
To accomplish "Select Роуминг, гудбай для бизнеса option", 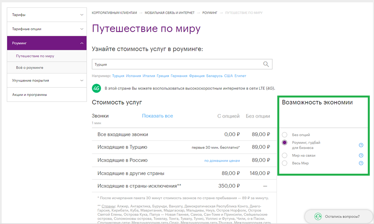I will click(x=285, y=143).
